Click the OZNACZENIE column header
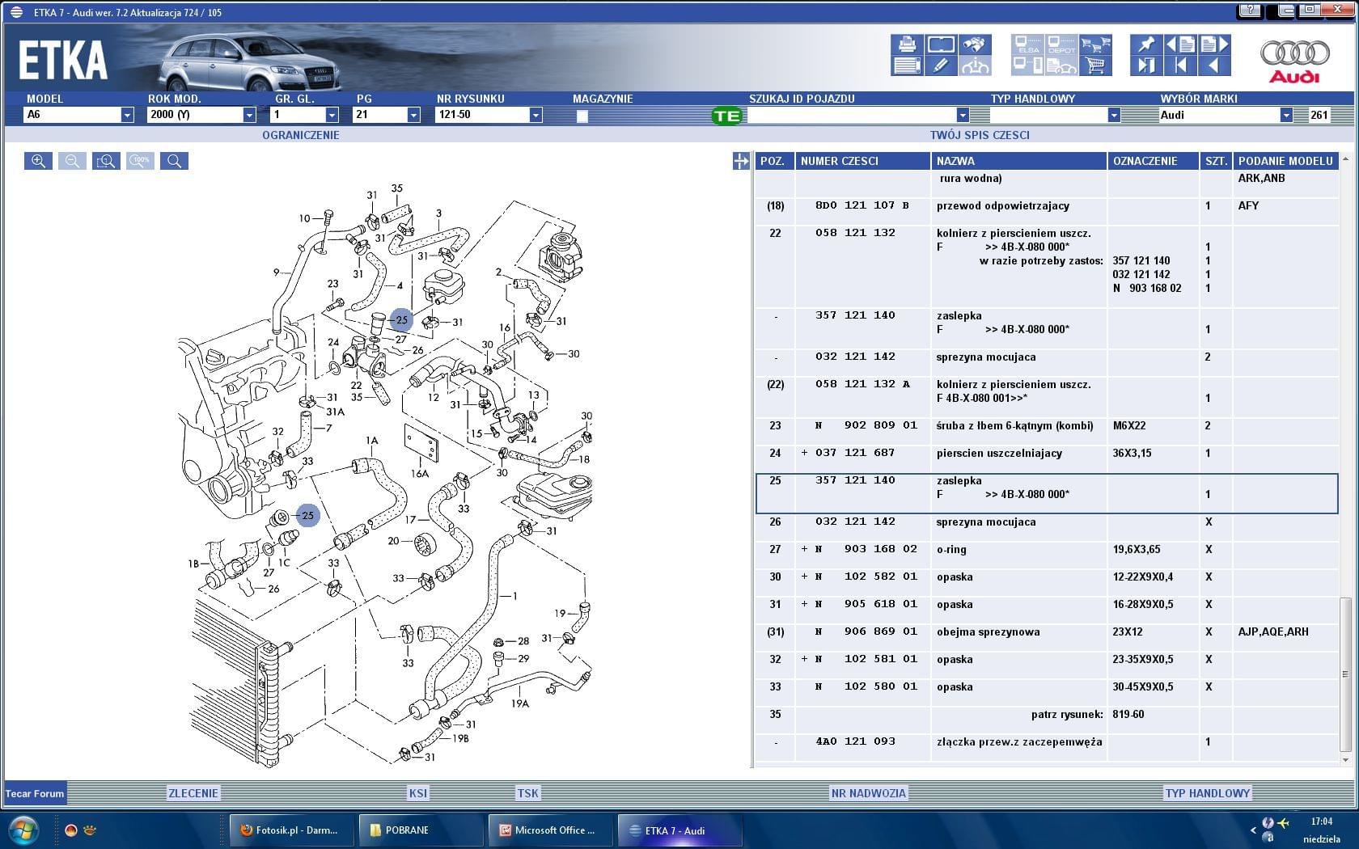The image size is (1359, 849). click(1153, 161)
